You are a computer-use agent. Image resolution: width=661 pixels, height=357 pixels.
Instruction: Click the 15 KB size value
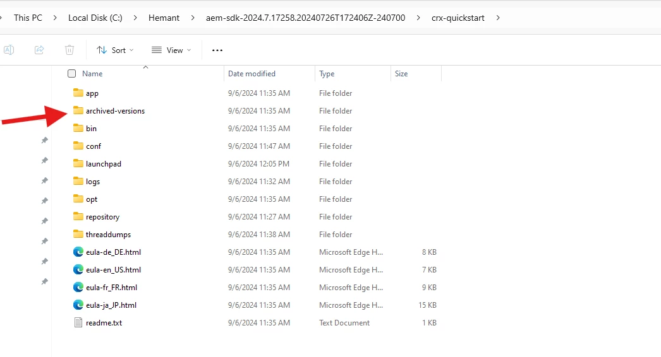pyautogui.click(x=427, y=305)
